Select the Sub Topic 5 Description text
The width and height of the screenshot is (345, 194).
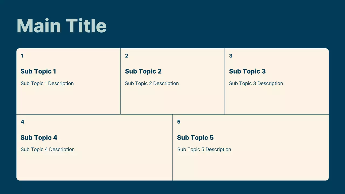[204, 150]
